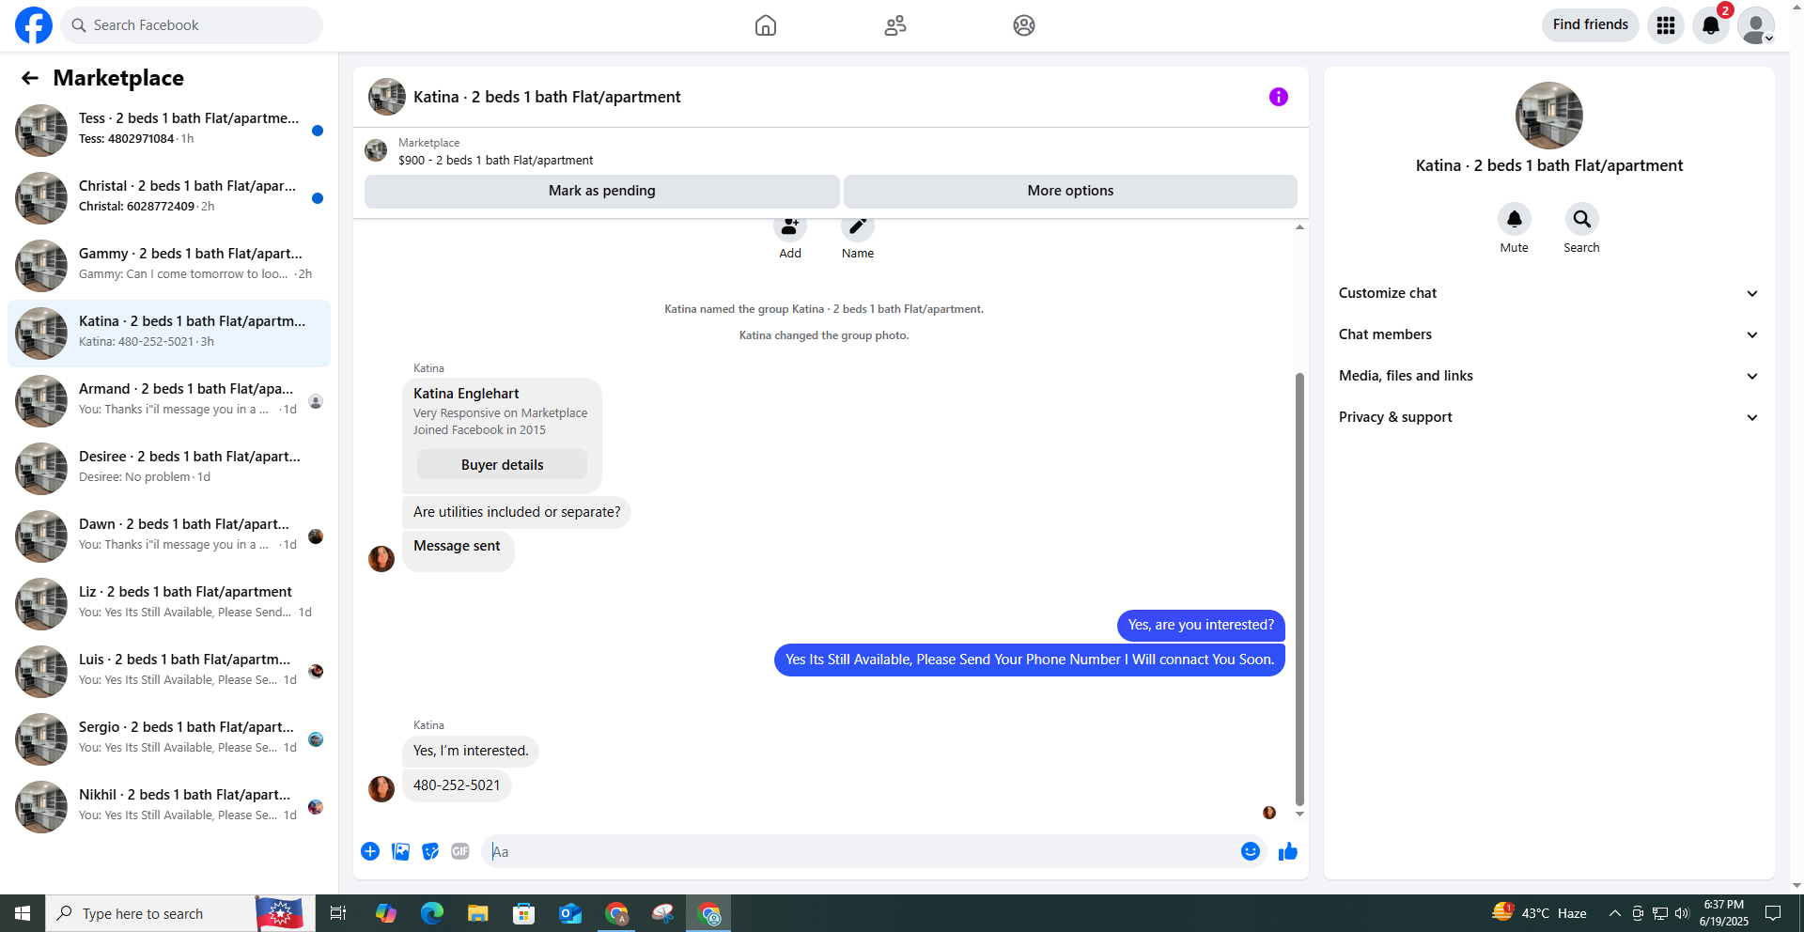Open Outlook from taskbar

[570, 913]
